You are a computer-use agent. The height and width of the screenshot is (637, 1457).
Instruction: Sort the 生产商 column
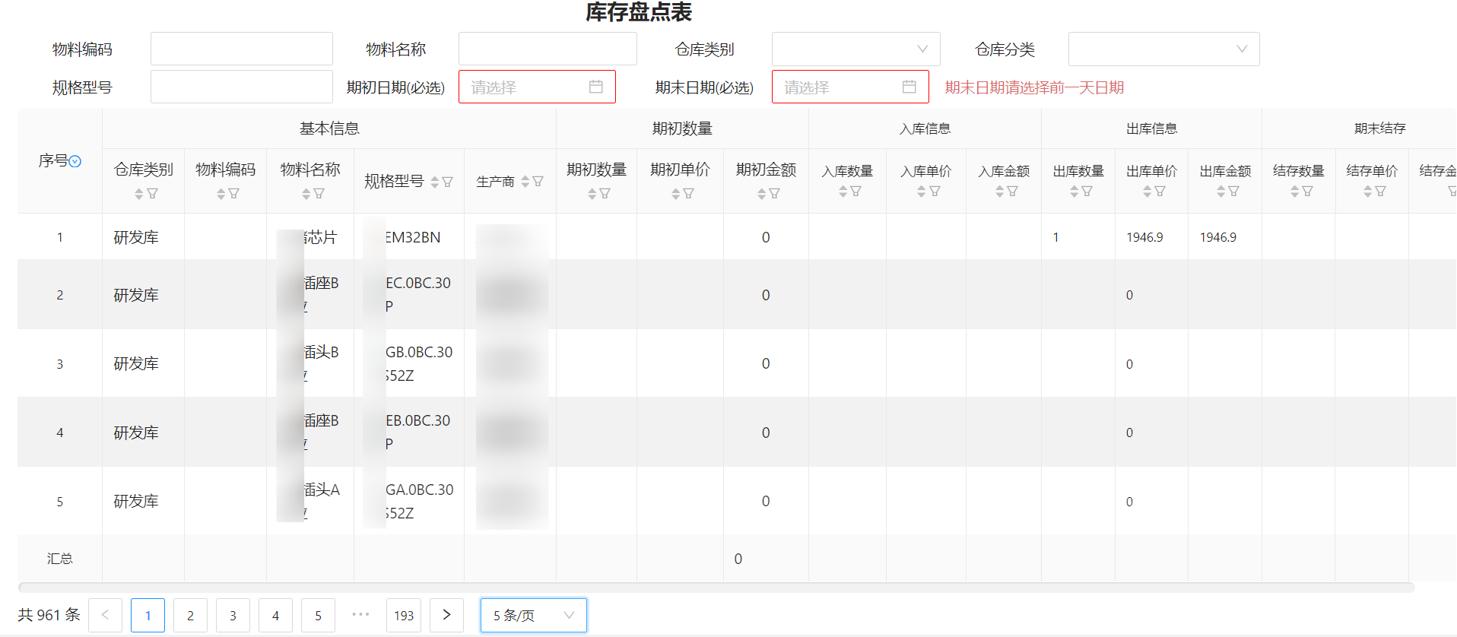click(525, 182)
